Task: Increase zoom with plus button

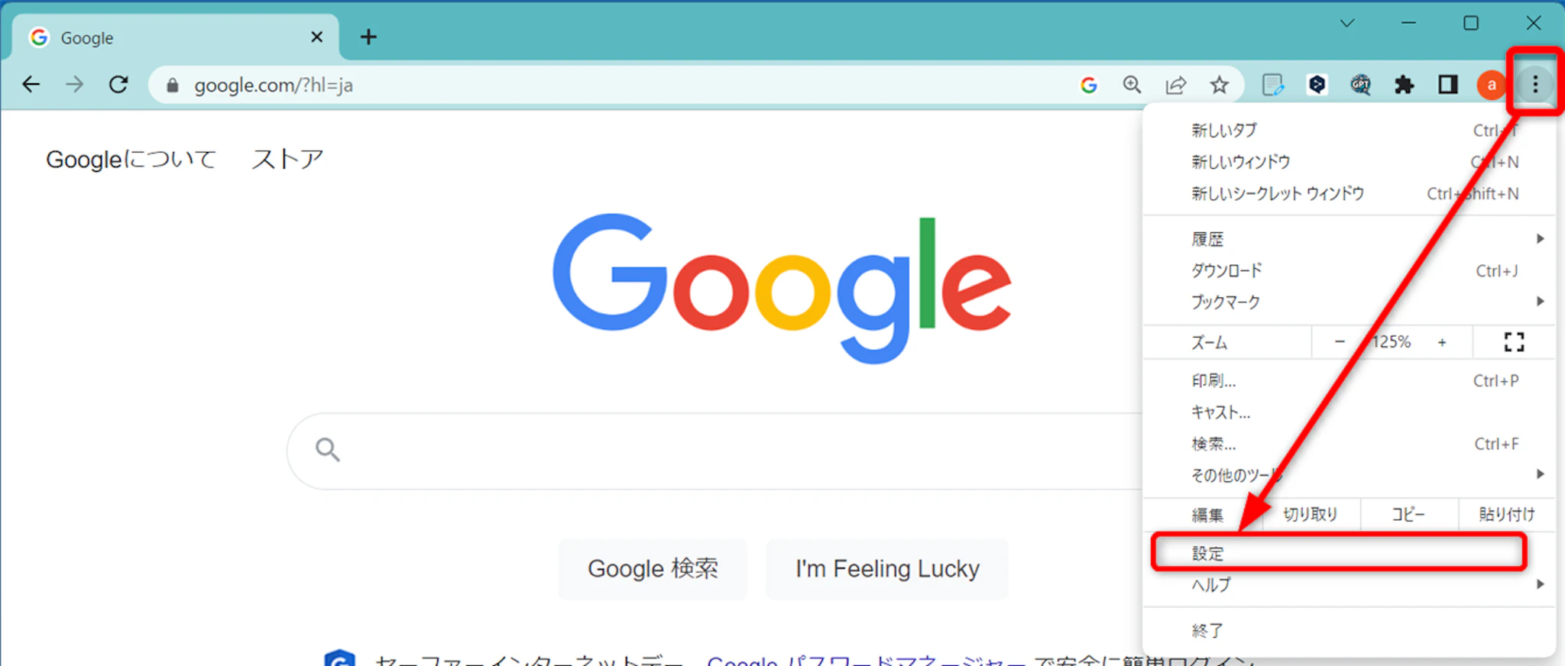Action: [1442, 342]
